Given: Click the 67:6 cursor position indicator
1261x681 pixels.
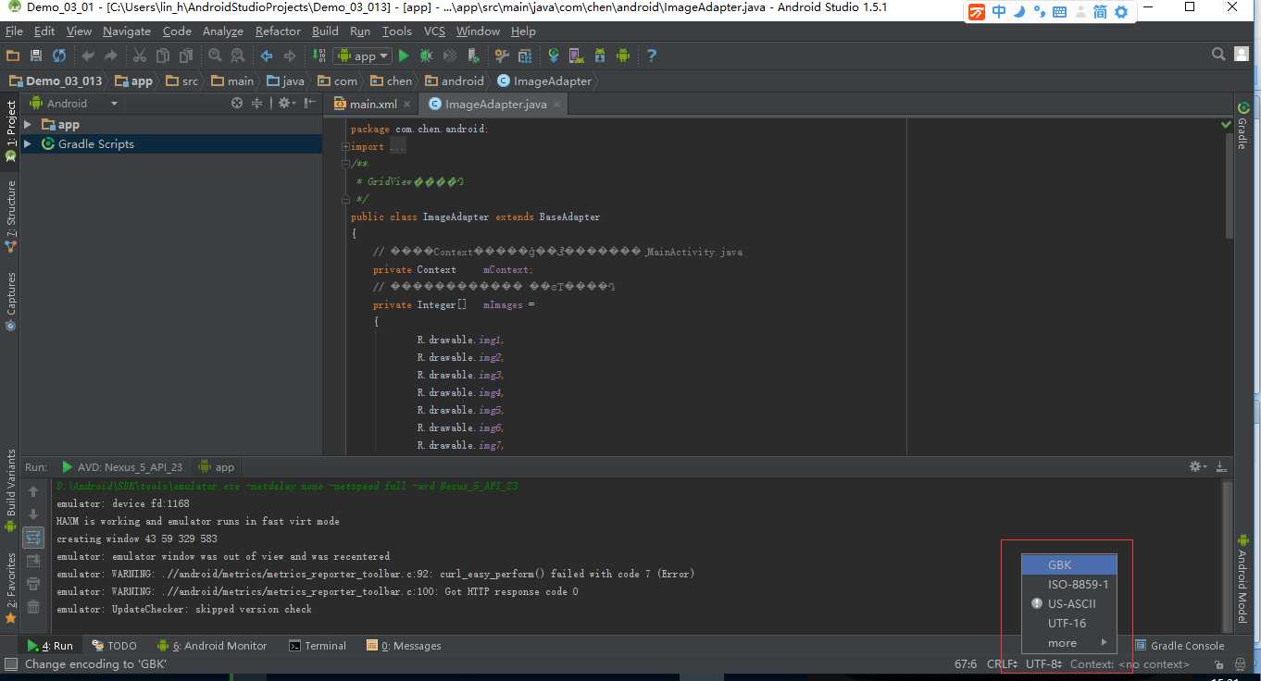Looking at the screenshot, I should point(966,664).
